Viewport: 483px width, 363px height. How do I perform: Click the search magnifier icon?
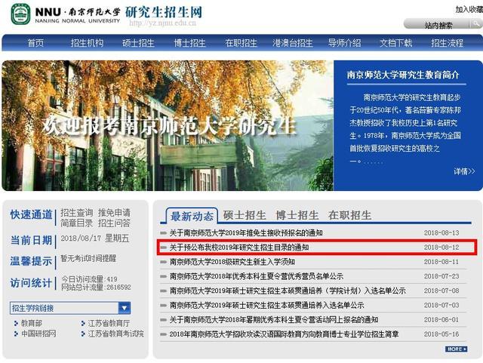coord(477,24)
